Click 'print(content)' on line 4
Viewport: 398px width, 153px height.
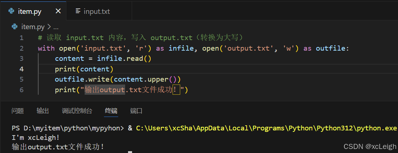tap(84, 69)
